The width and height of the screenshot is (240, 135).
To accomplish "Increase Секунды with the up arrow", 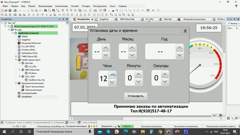I will [165, 74].
